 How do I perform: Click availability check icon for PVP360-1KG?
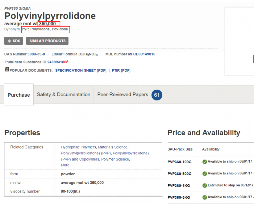205,185
